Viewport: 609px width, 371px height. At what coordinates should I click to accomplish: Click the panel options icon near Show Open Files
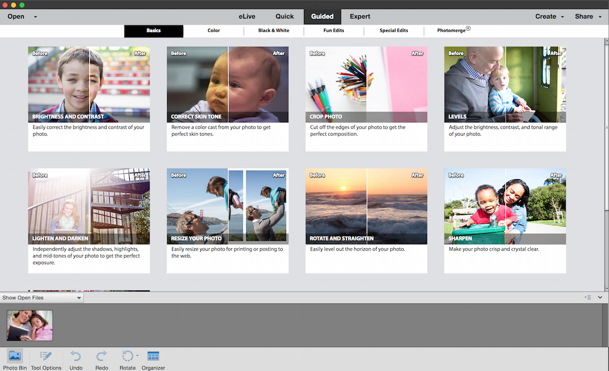click(587, 297)
